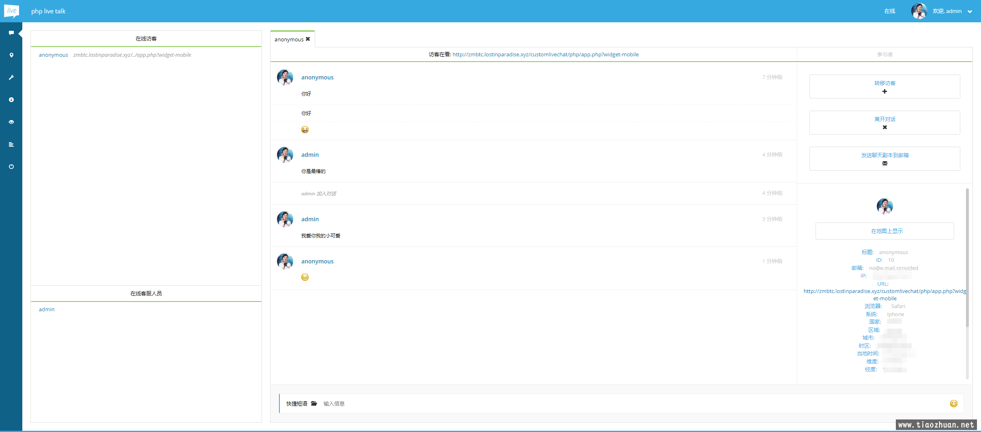
Task: Click the envelope icon under send transcript
Action: 884,163
